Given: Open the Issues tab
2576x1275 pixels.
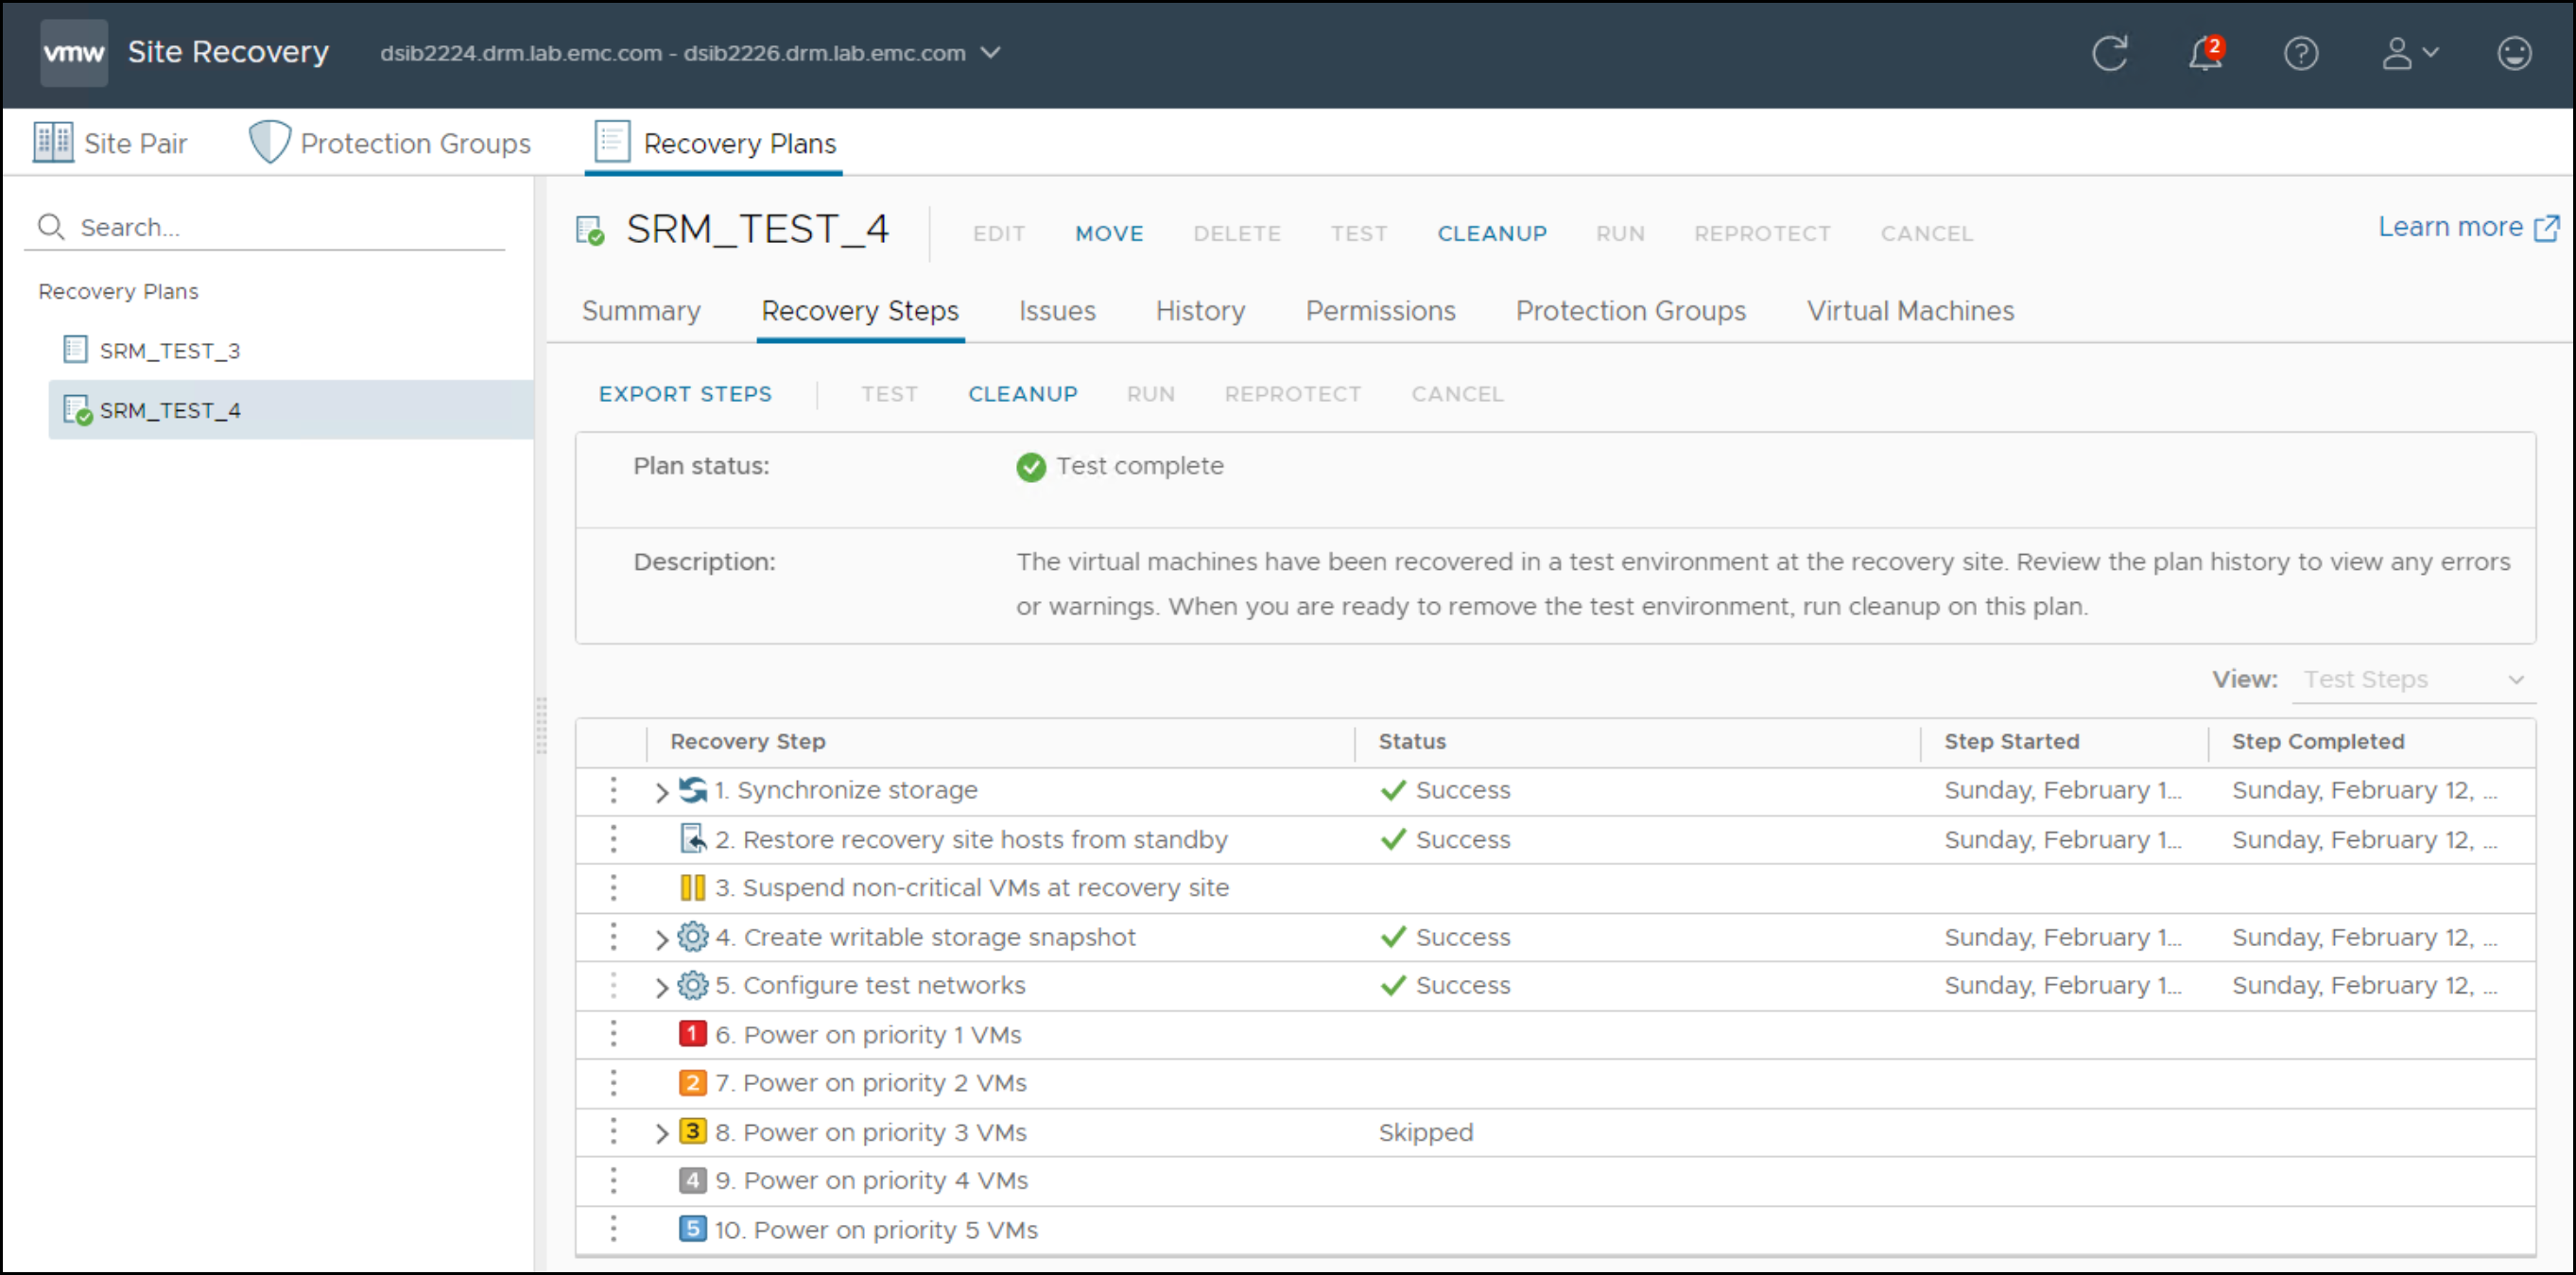Looking at the screenshot, I should point(1057,311).
